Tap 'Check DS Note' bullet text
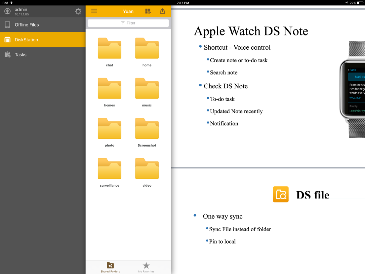Screen dimensions: 365x274 [225, 86]
